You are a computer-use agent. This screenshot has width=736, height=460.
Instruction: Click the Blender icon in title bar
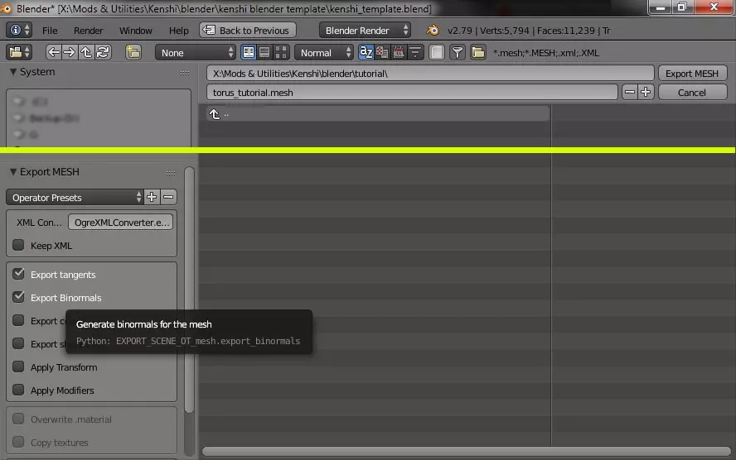(x=6, y=8)
